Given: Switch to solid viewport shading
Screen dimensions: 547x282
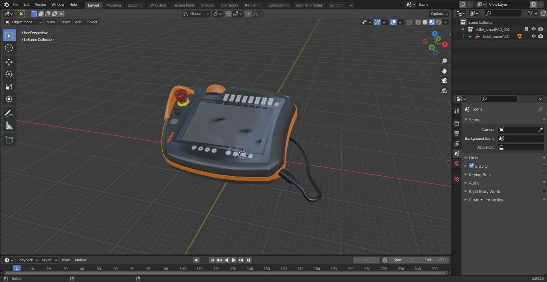Looking at the screenshot, I should click(425, 22).
